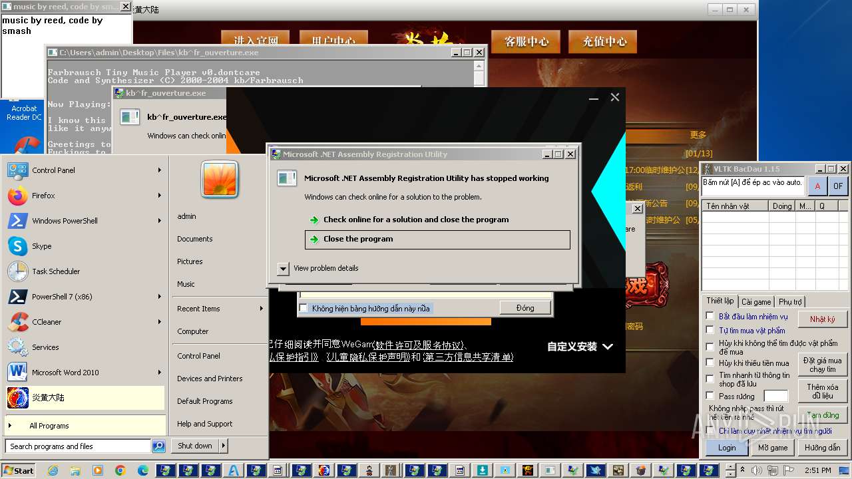Click the 'Mở game' button
The image size is (852, 479).
(x=773, y=448)
